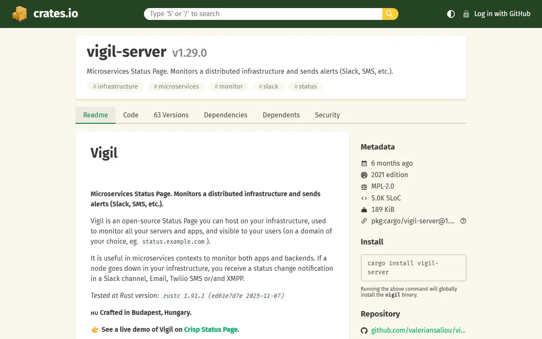Select the #monitor keyword tag
This screenshot has width=542, height=339.
[x=229, y=86]
